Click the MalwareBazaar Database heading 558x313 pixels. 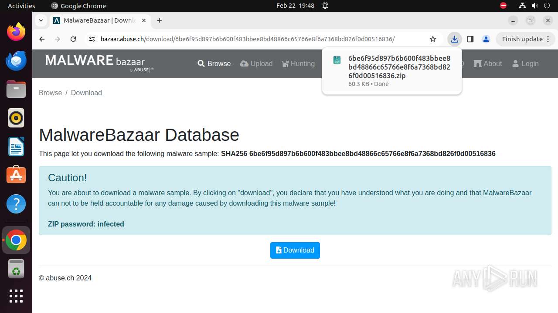pyautogui.click(x=139, y=135)
